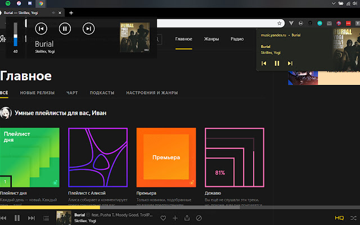360x225 pixels.
Task: Share the current track
Action: [187, 218]
